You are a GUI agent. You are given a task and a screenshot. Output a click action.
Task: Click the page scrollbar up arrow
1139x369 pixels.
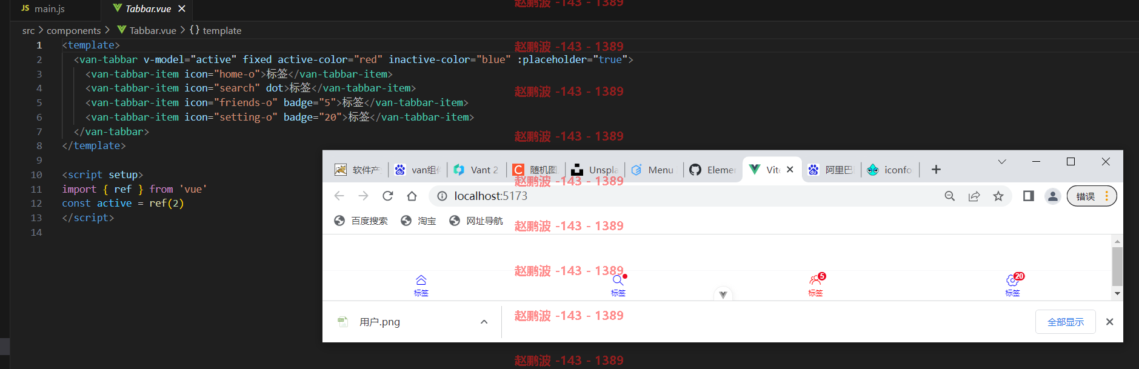1117,241
